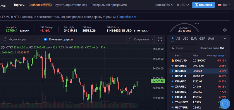The height and width of the screenshot is (110, 234).
Task: Unfavorite the BTC/USD star
Action: pos(173,71)
